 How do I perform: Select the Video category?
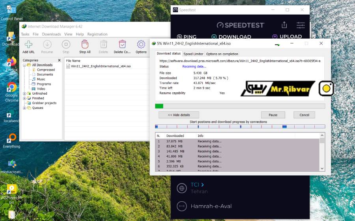pos(41,89)
